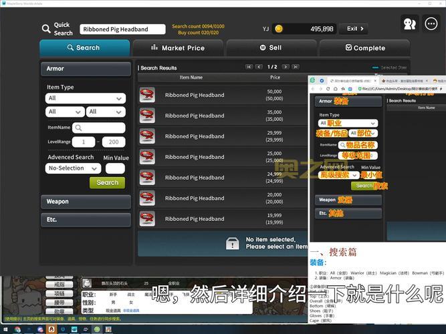Click the gold coin meso icon
446x334 pixels.
point(279,29)
